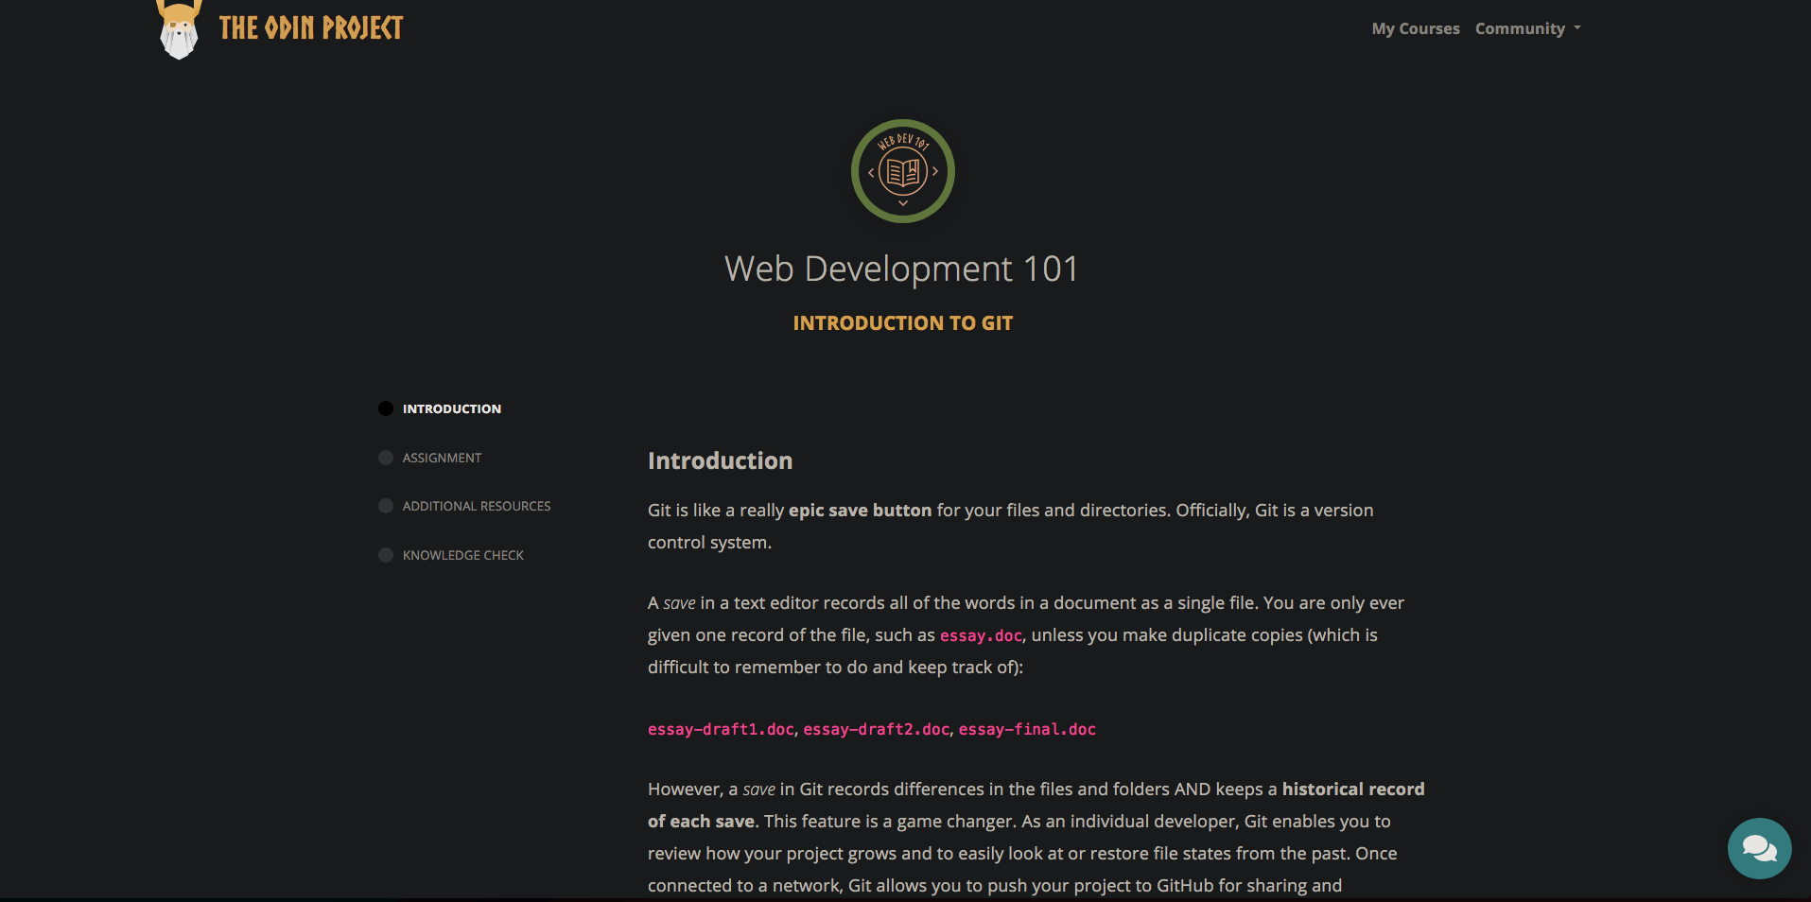The width and height of the screenshot is (1811, 902).
Task: Click the code text essay-draft2.doc
Action: (876, 729)
